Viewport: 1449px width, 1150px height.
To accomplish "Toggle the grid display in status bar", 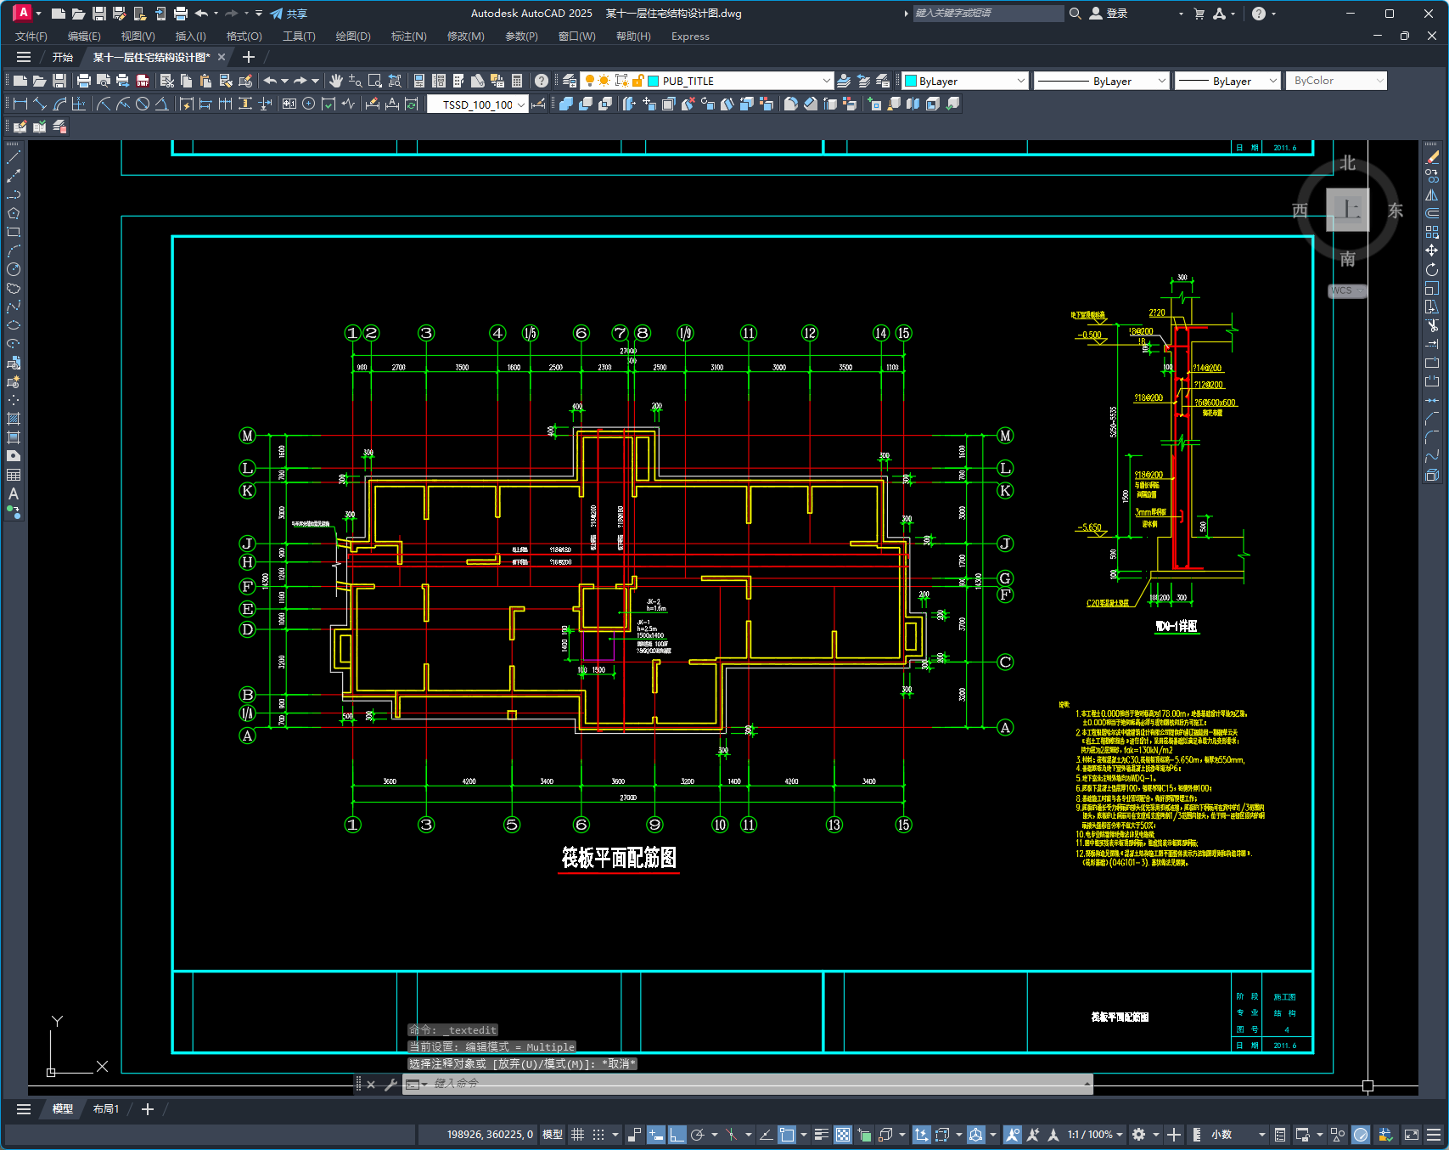I will pos(578,1135).
